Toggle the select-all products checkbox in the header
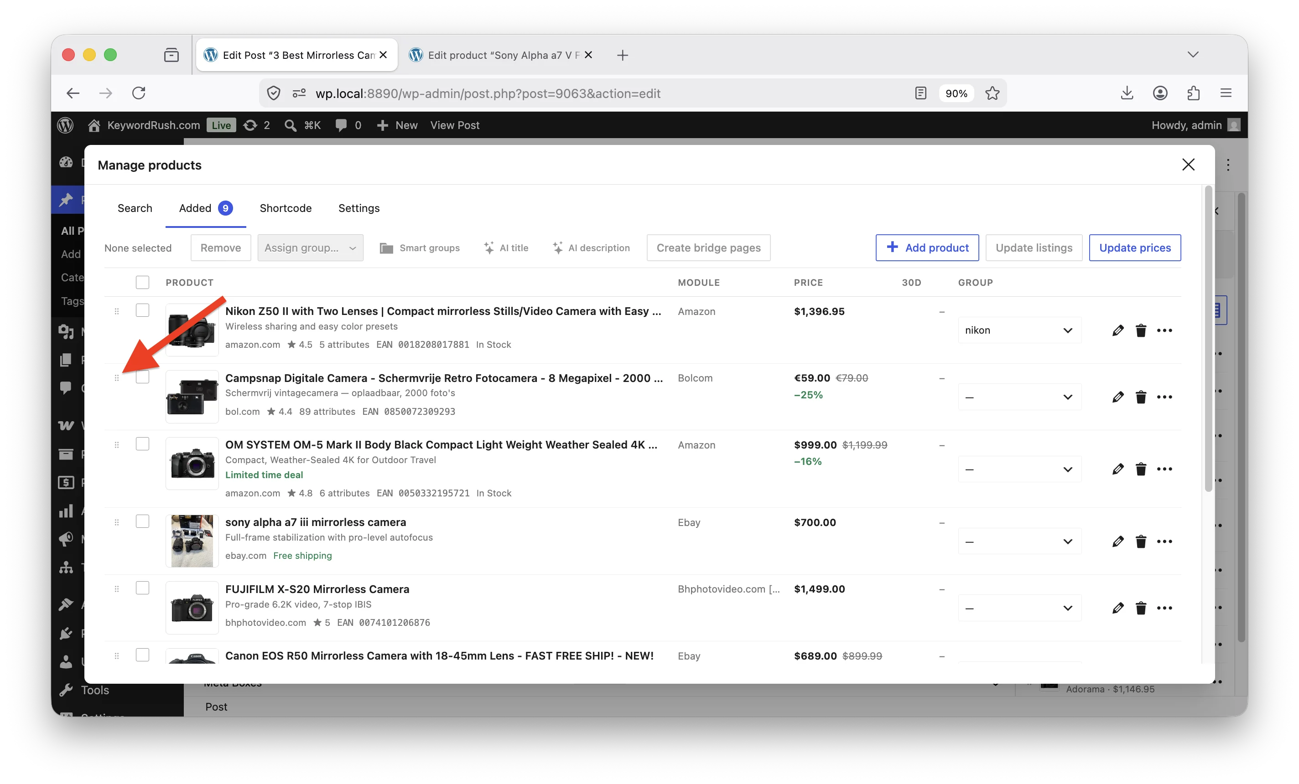Viewport: 1299px width, 784px height. click(x=142, y=283)
